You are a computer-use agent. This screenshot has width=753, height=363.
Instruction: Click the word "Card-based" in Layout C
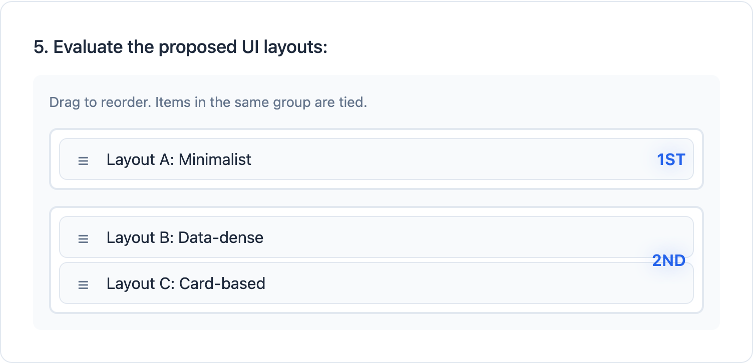[222, 283]
